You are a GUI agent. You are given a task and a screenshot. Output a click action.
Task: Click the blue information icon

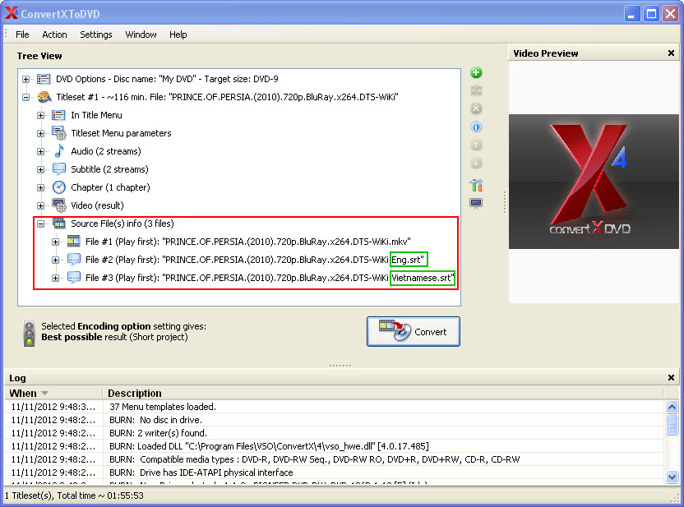(x=476, y=127)
